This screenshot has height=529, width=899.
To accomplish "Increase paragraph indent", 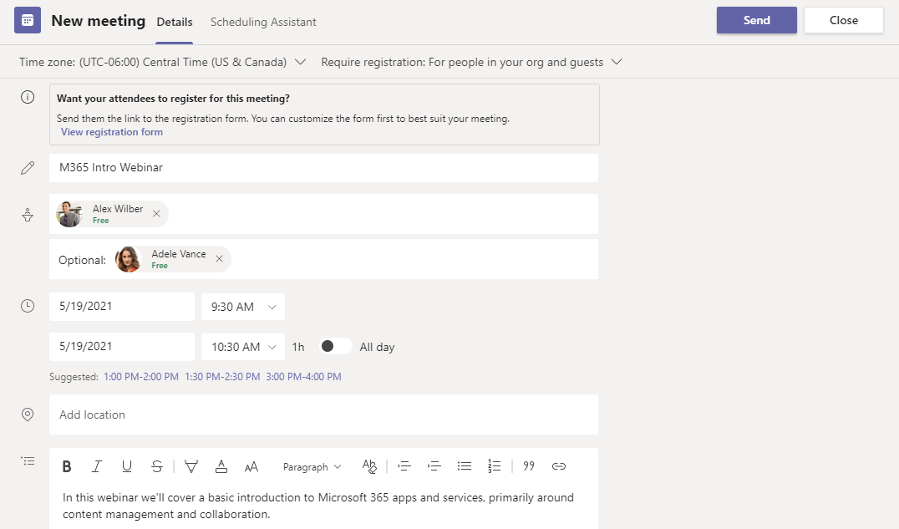I will pos(434,466).
